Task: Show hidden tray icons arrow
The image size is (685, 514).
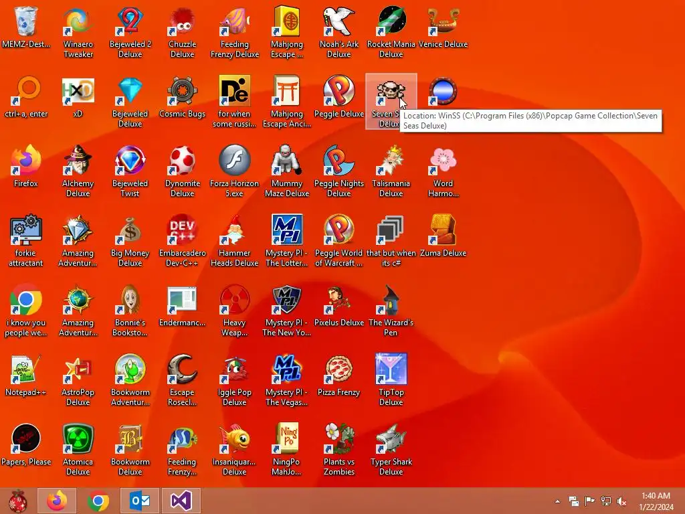Action: (557, 501)
